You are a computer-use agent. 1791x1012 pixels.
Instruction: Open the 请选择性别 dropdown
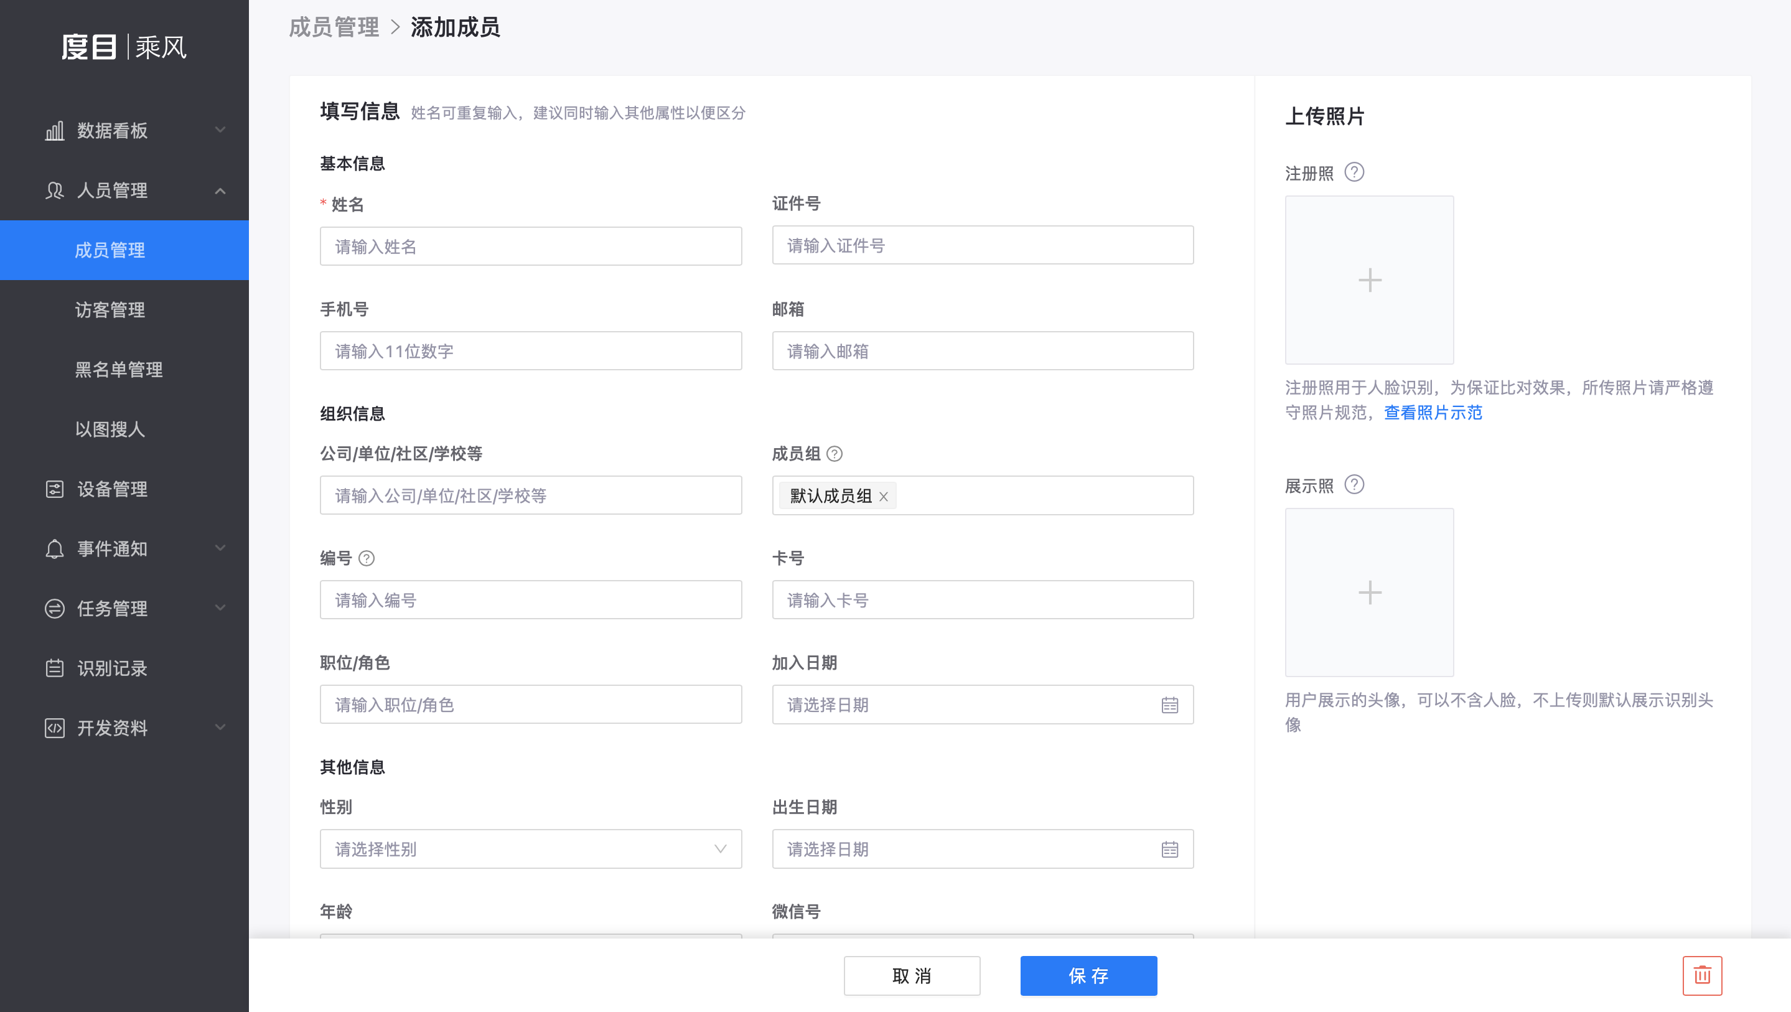(530, 849)
